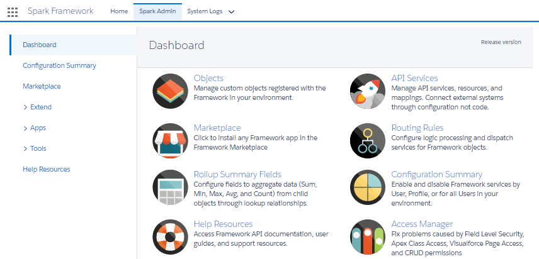This screenshot has height=259, width=539.
Task: Open the Routing Rules title link
Action: pos(417,128)
